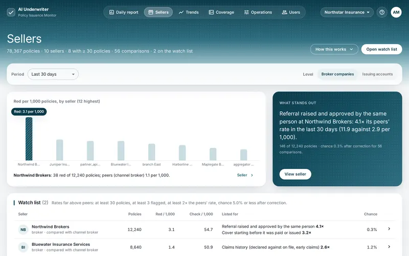This screenshot has height=256, width=409.
Task: Click the Red: 3.1 per 1,000 tooltip
Action: point(29,112)
